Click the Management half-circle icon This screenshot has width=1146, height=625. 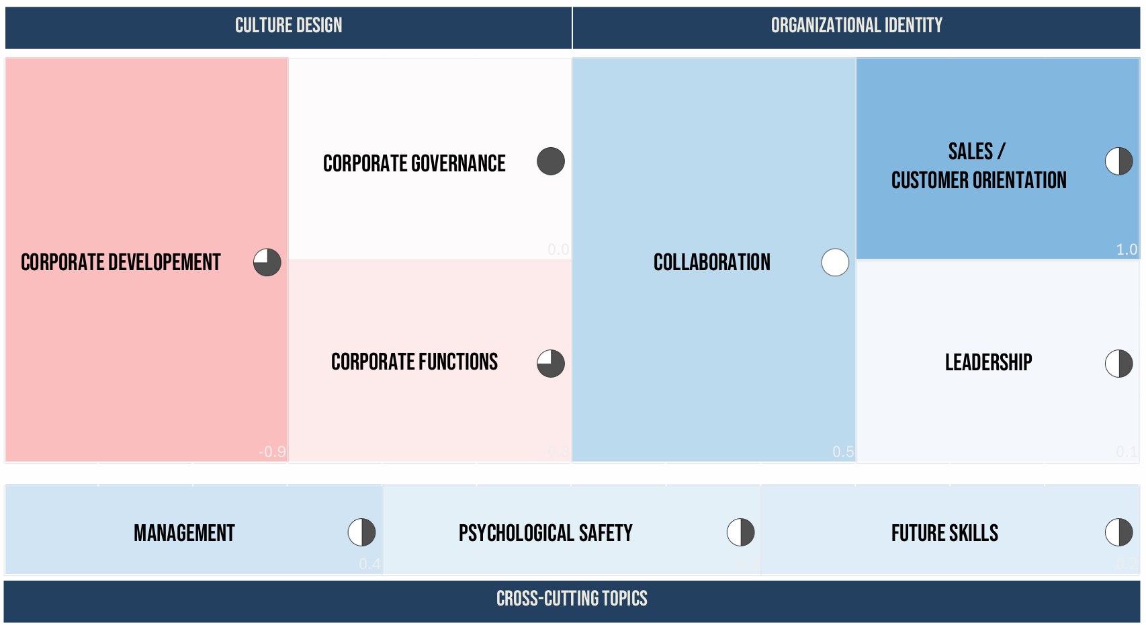pos(361,532)
